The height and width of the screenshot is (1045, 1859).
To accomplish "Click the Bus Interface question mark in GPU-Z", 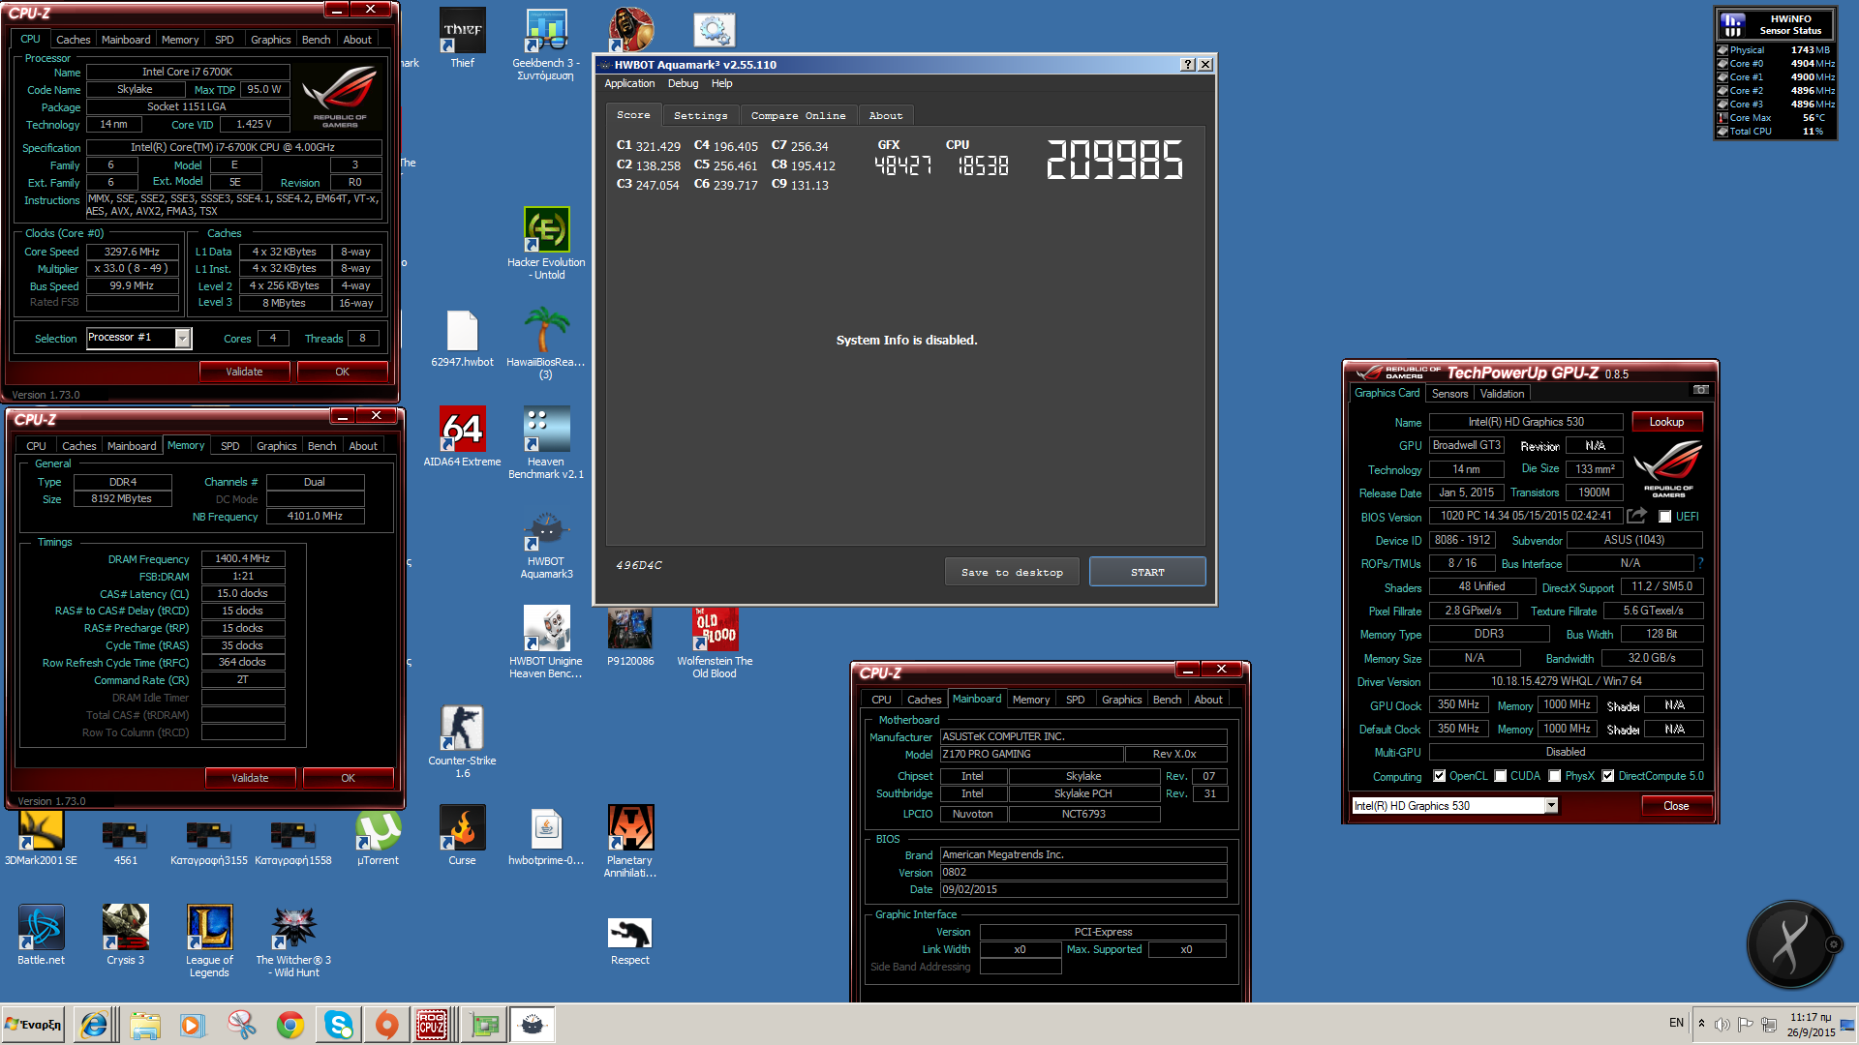I will (x=1700, y=563).
